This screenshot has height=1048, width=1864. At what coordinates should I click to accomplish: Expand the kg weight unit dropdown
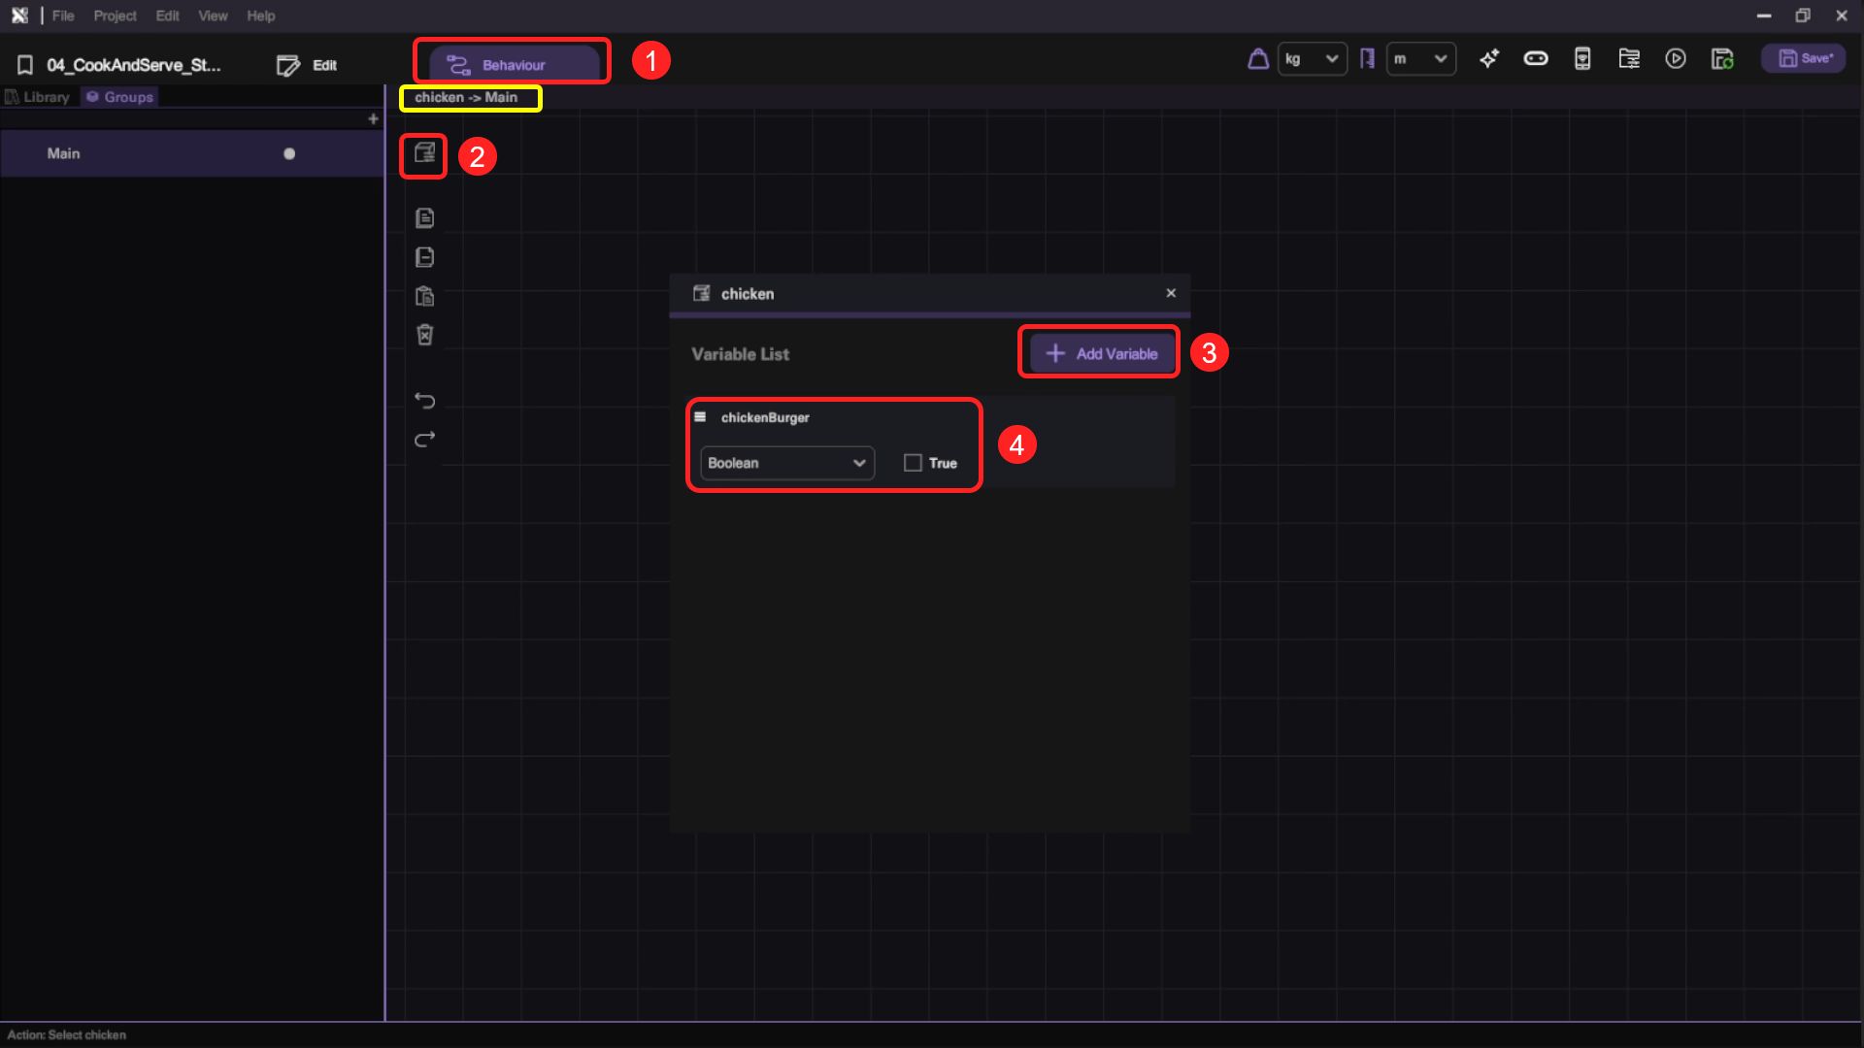(x=1312, y=59)
